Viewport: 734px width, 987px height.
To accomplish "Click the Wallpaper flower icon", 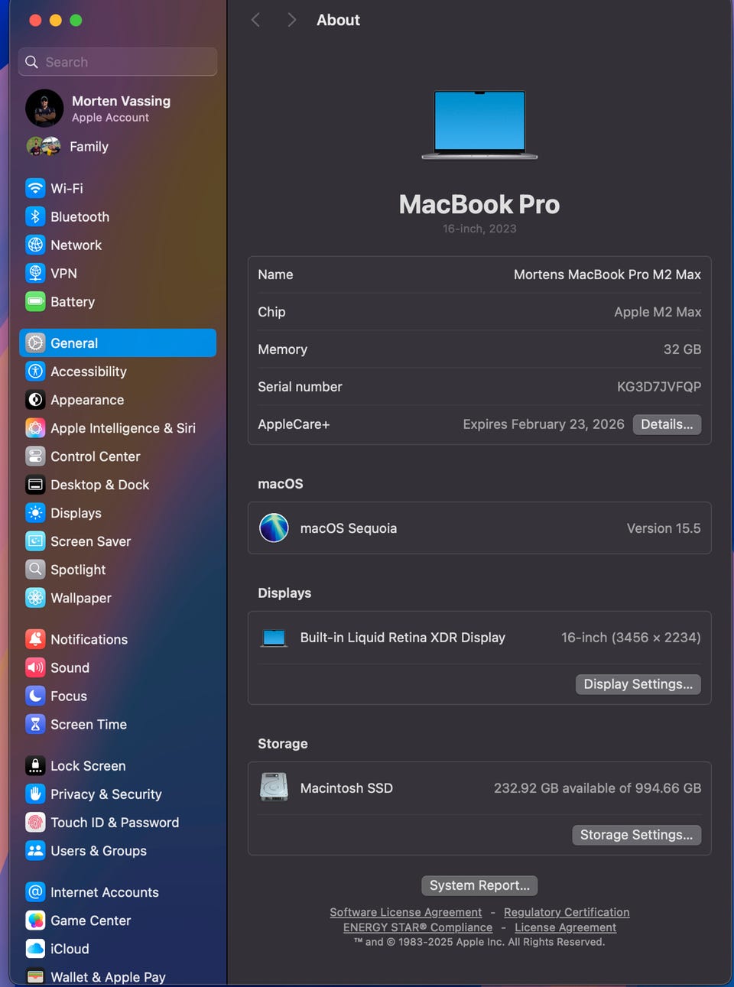I will (x=35, y=598).
